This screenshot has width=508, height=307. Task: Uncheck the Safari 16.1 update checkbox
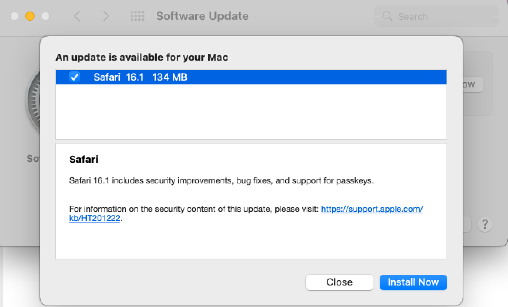pyautogui.click(x=74, y=77)
